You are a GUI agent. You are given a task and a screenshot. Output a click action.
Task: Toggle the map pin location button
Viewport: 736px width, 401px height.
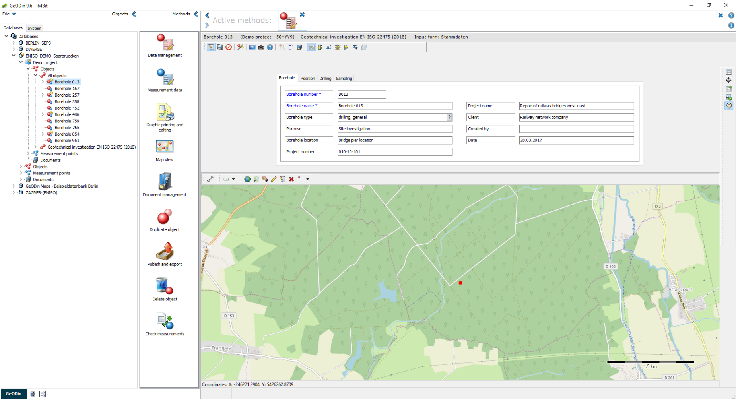pyautogui.click(x=728, y=106)
